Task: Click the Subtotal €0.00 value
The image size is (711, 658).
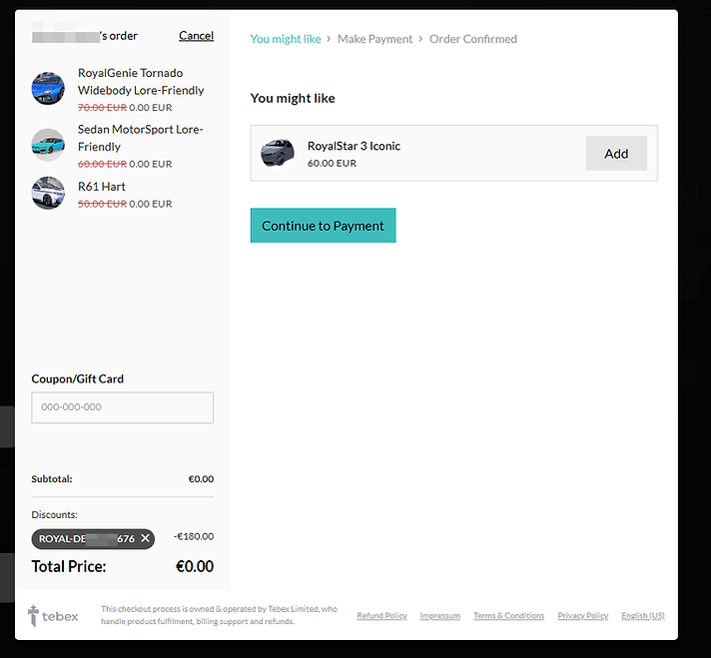Action: pyautogui.click(x=201, y=479)
